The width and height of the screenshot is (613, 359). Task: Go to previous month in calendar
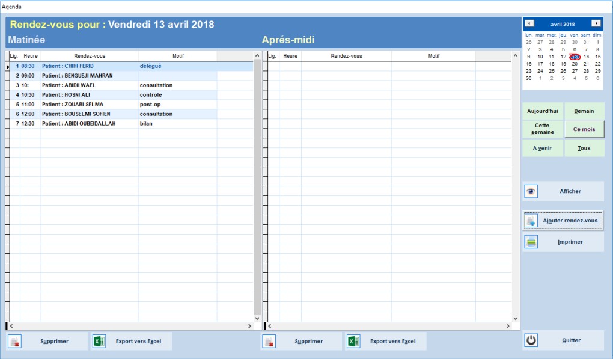click(x=529, y=23)
